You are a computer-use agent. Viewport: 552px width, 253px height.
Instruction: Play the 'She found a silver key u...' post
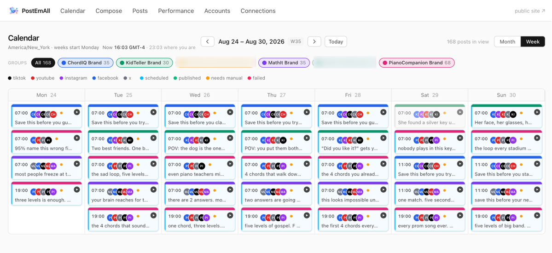(x=460, y=112)
